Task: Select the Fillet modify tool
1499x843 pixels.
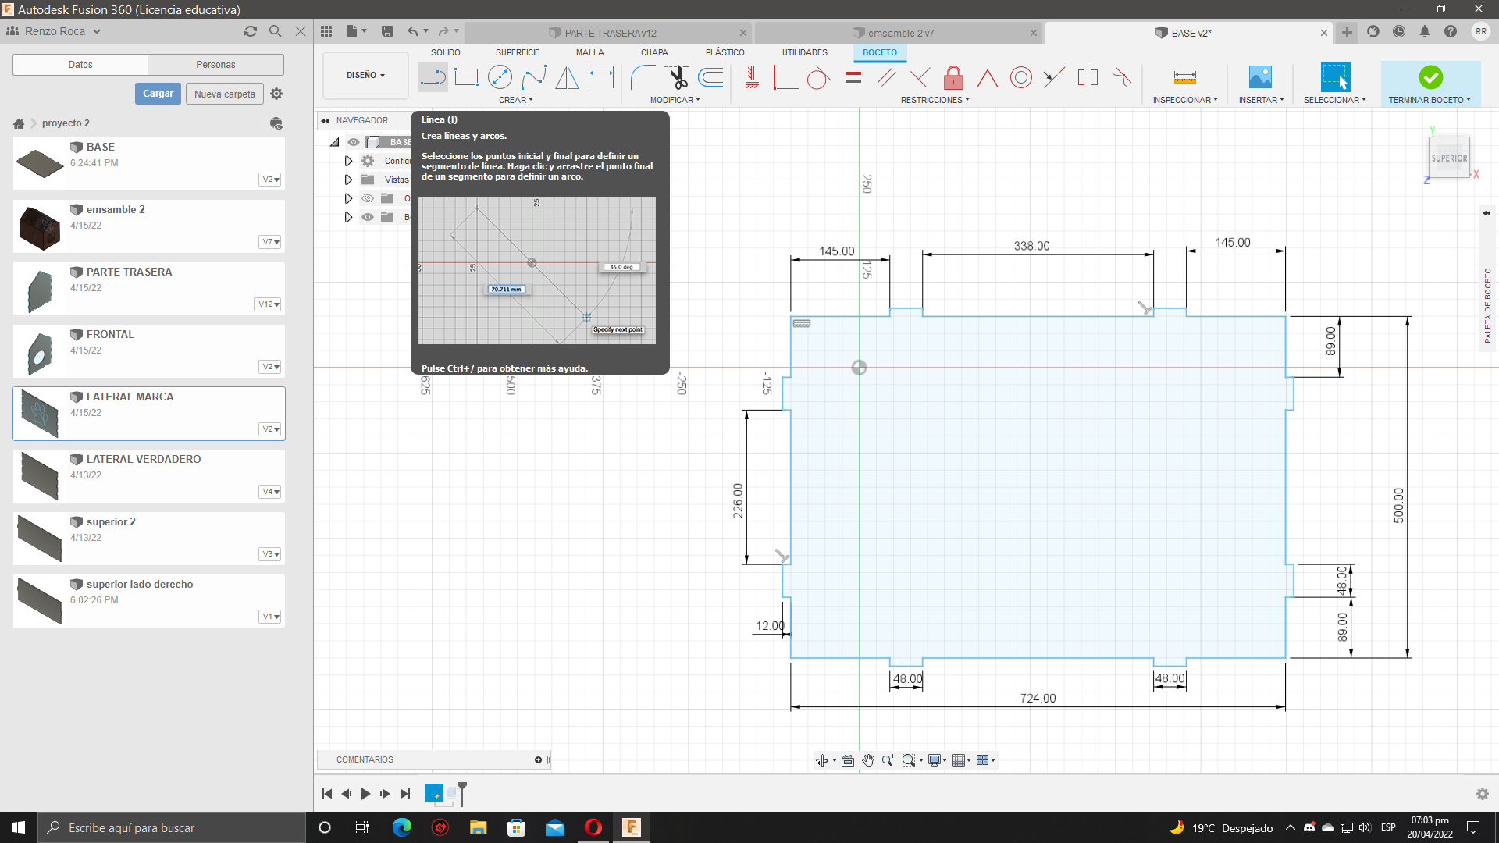Action: point(643,77)
